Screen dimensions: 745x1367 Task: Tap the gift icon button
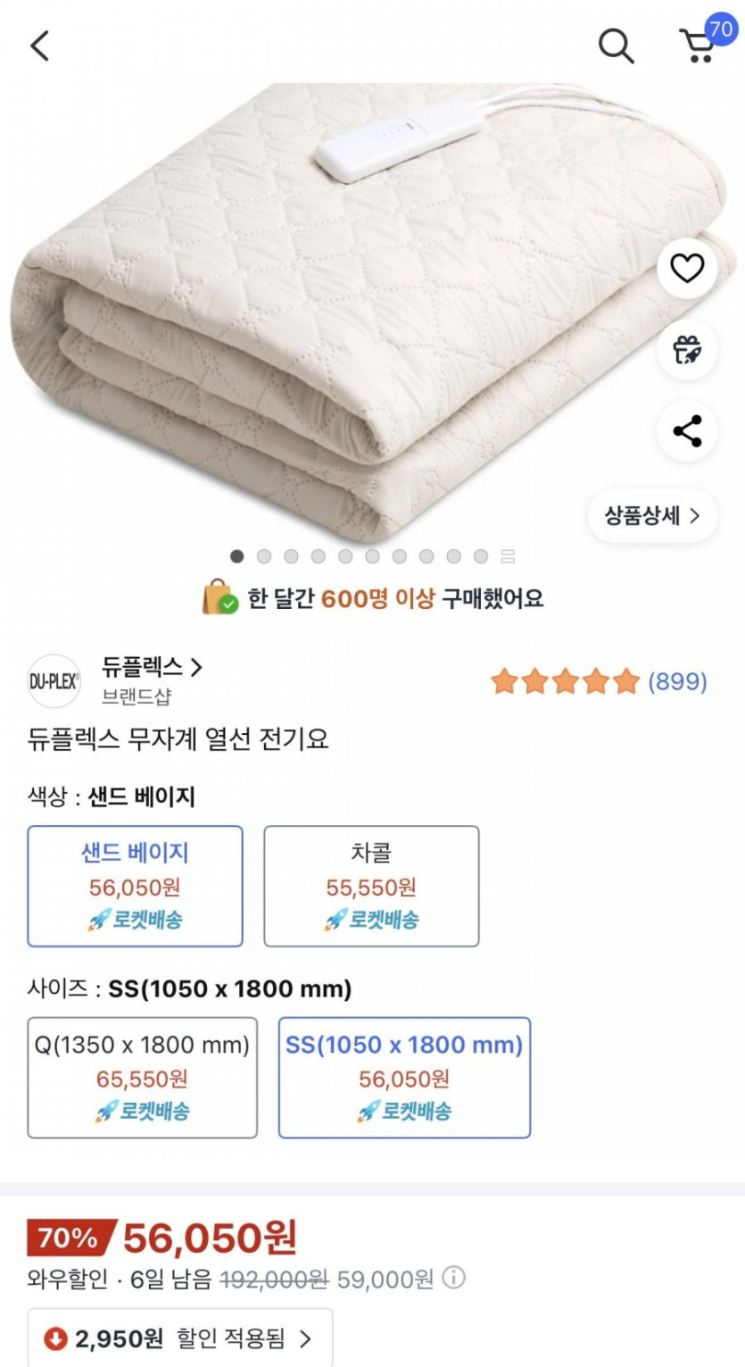(x=687, y=350)
